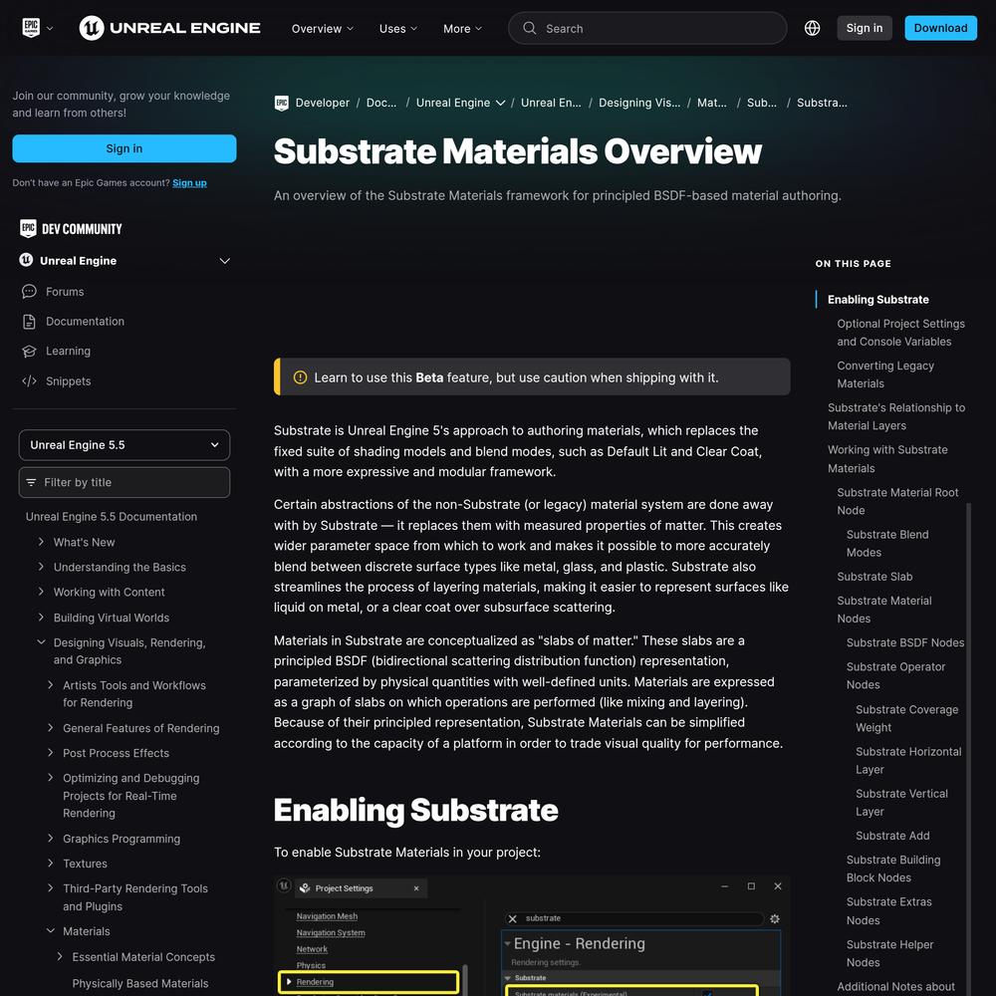Jump to Enabling Substrate section

click(877, 299)
